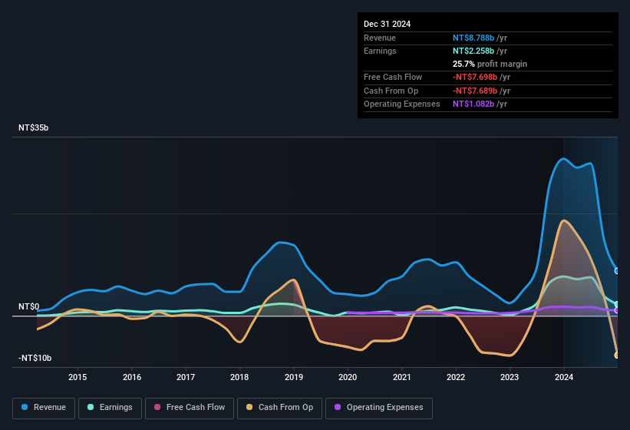Toggle the Earnings legend button
Image resolution: width=630 pixels, height=430 pixels.
point(110,408)
